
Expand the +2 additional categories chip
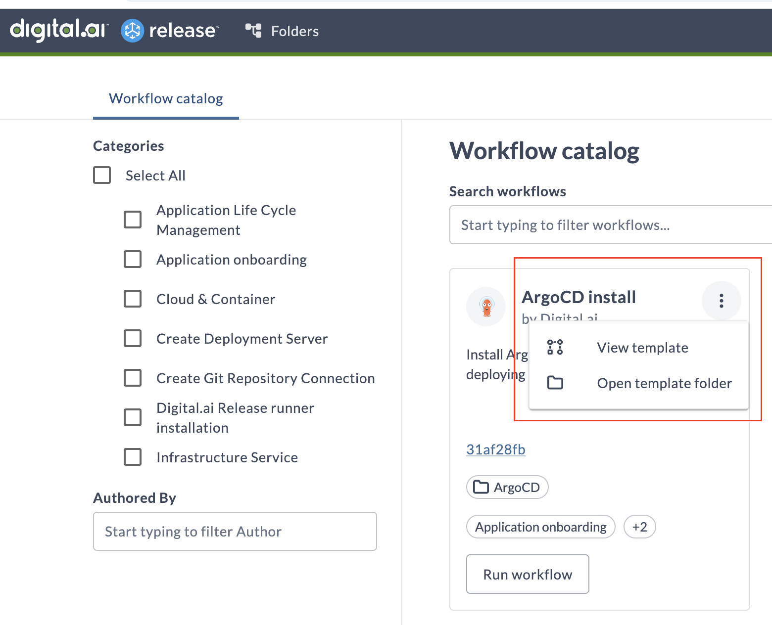click(x=639, y=527)
